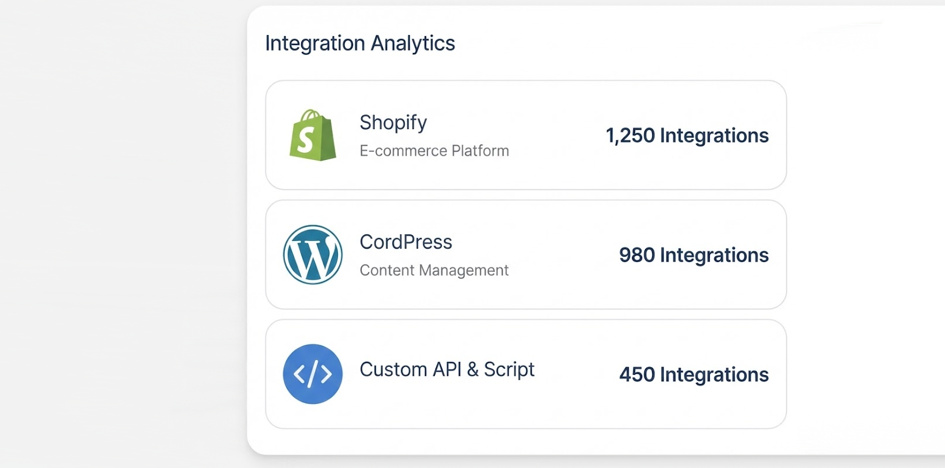Click the WordPress logo icon
945x468 pixels.
click(313, 254)
